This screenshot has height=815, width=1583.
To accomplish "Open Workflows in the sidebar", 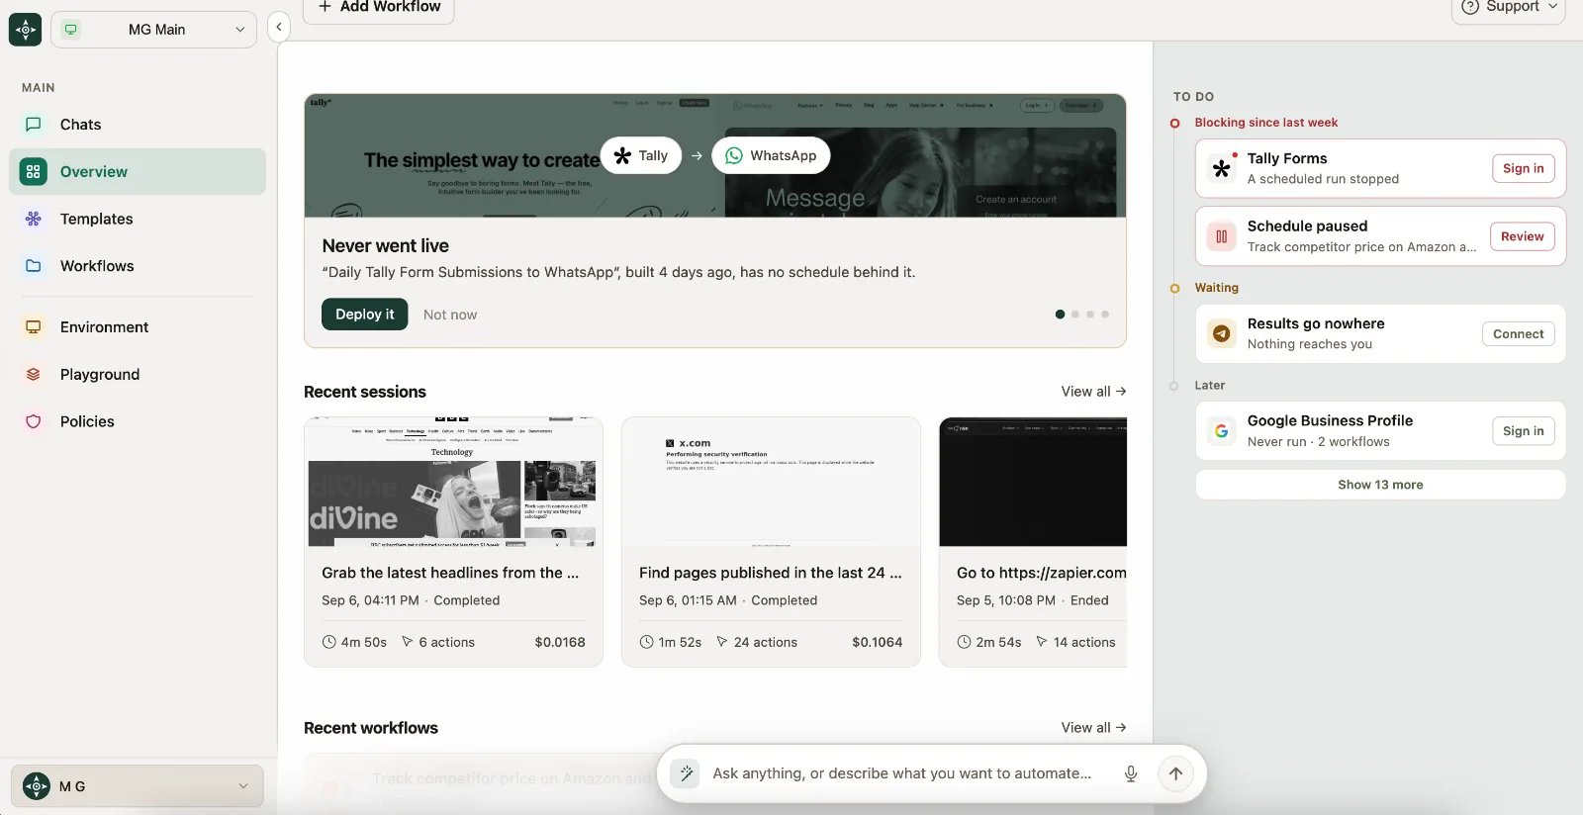I will pyautogui.click(x=138, y=266).
